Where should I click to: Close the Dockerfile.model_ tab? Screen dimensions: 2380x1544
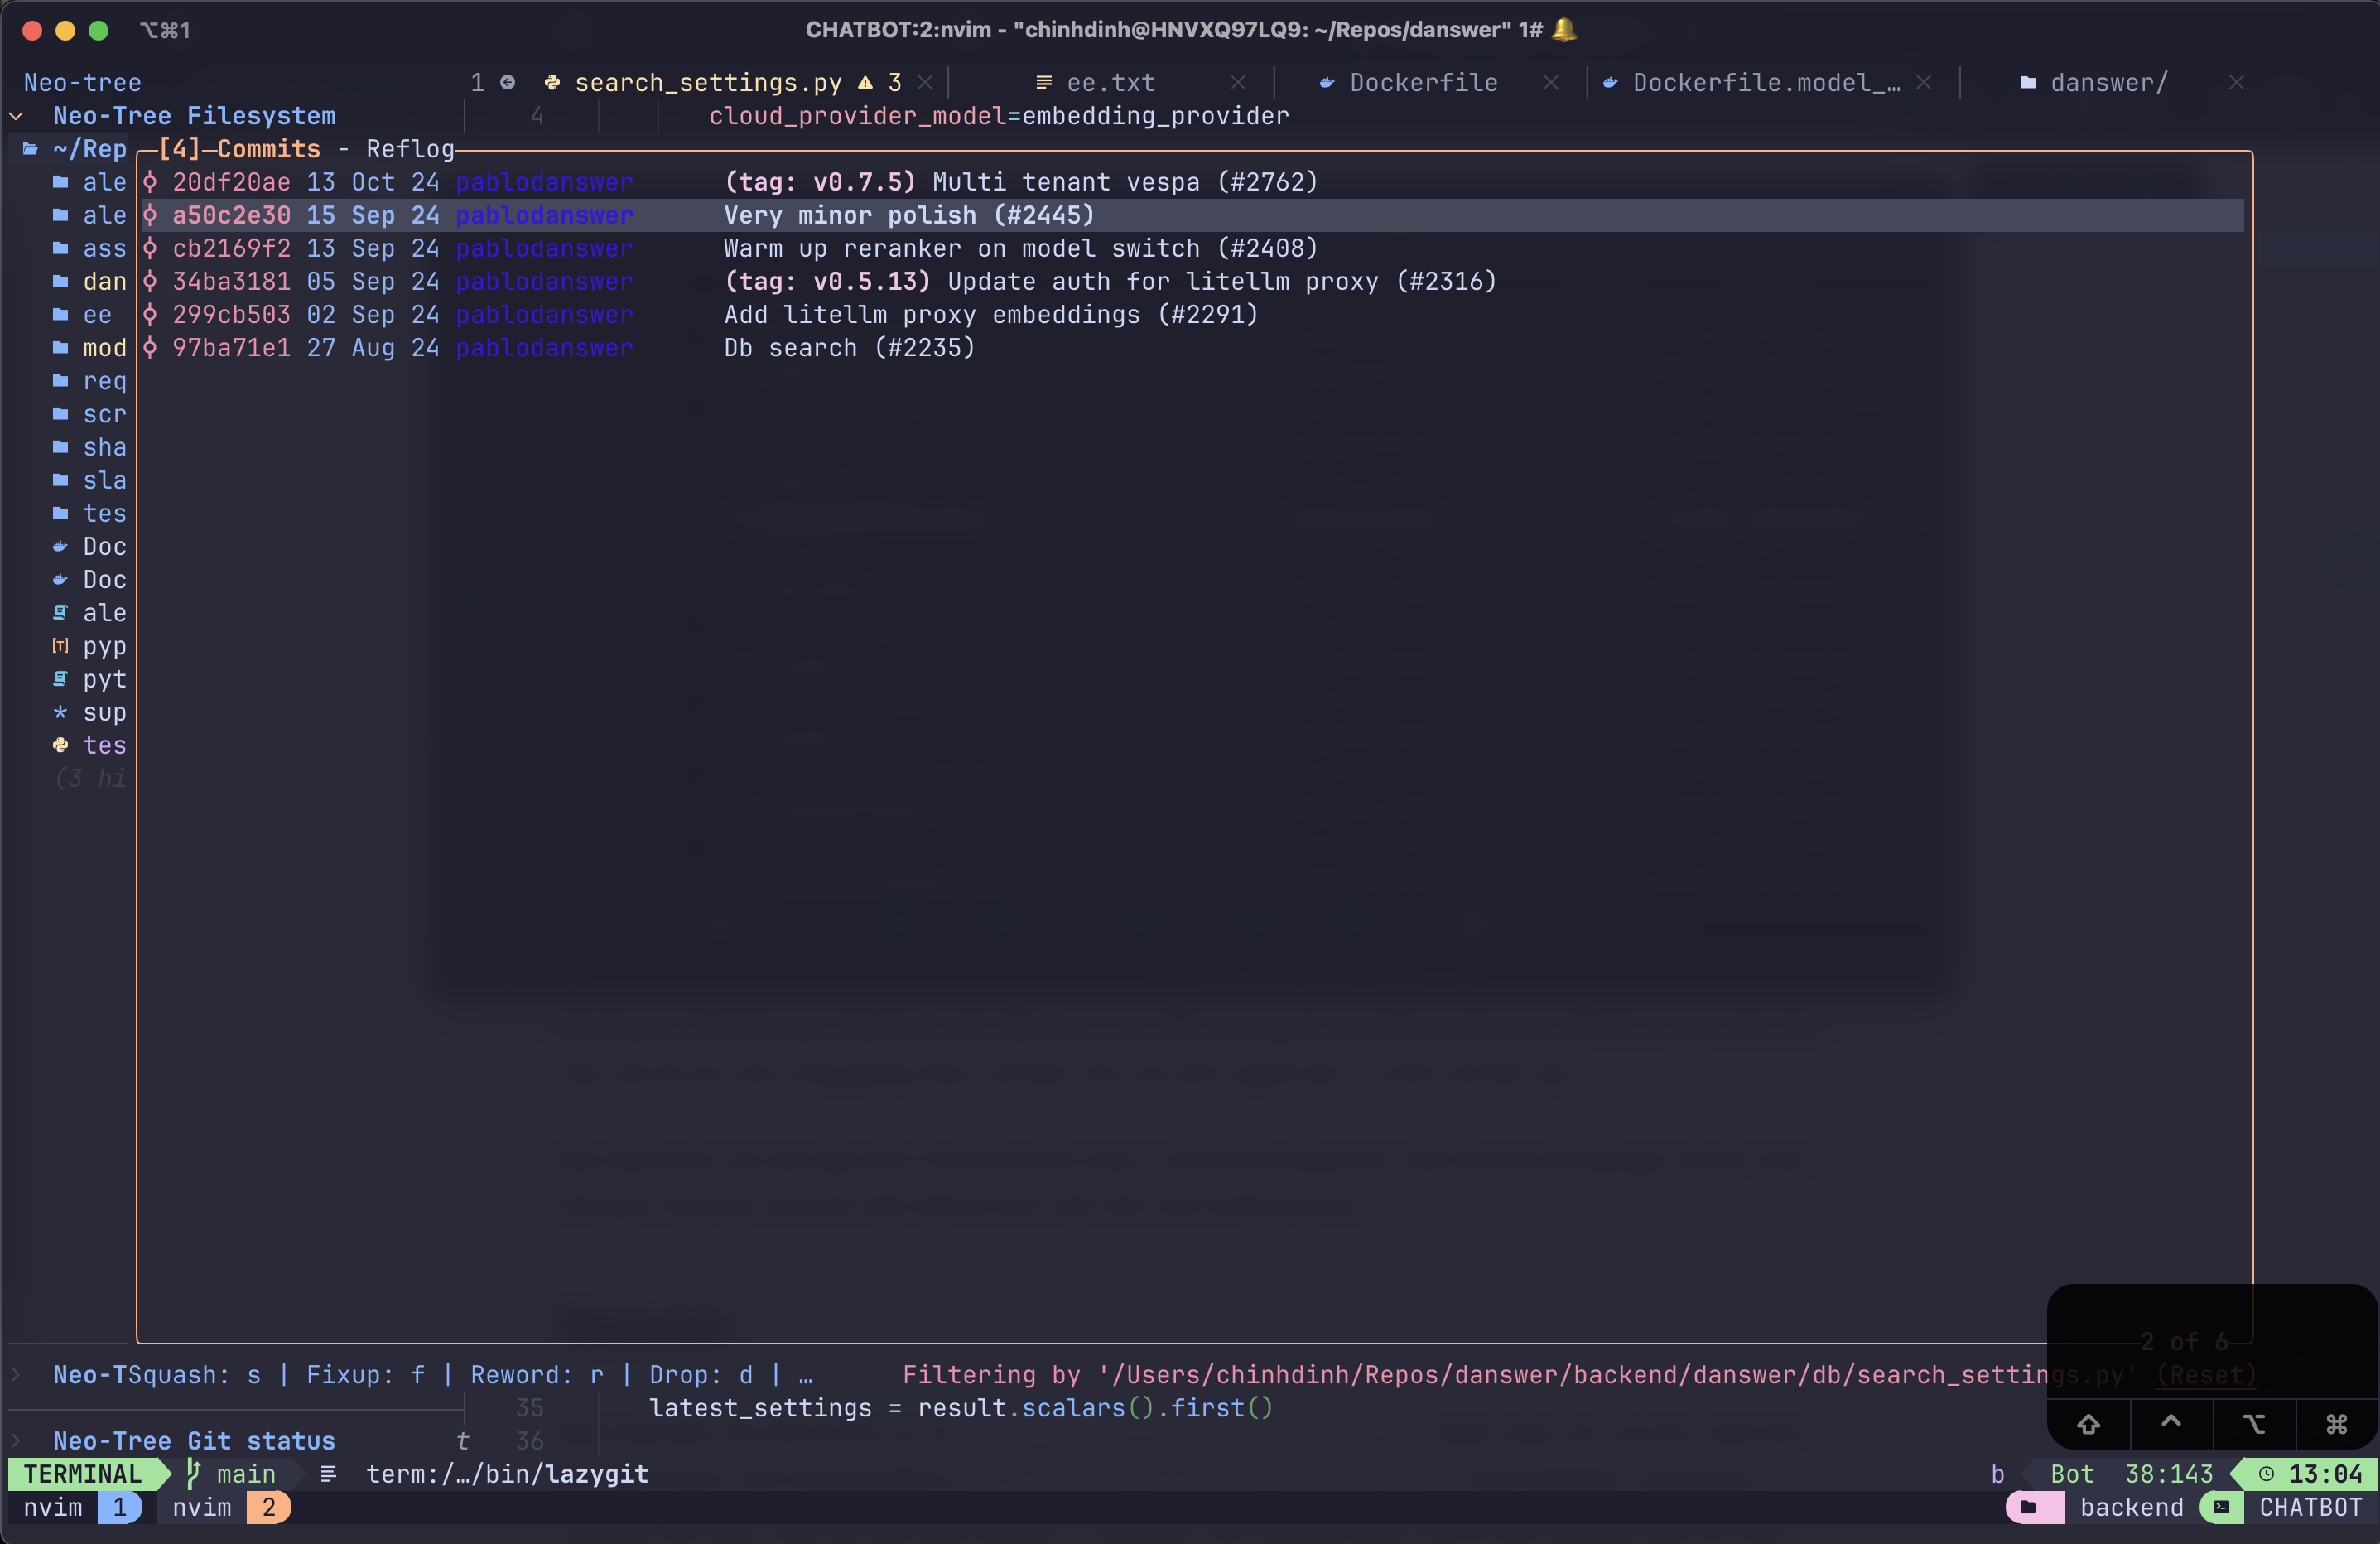tap(1923, 83)
